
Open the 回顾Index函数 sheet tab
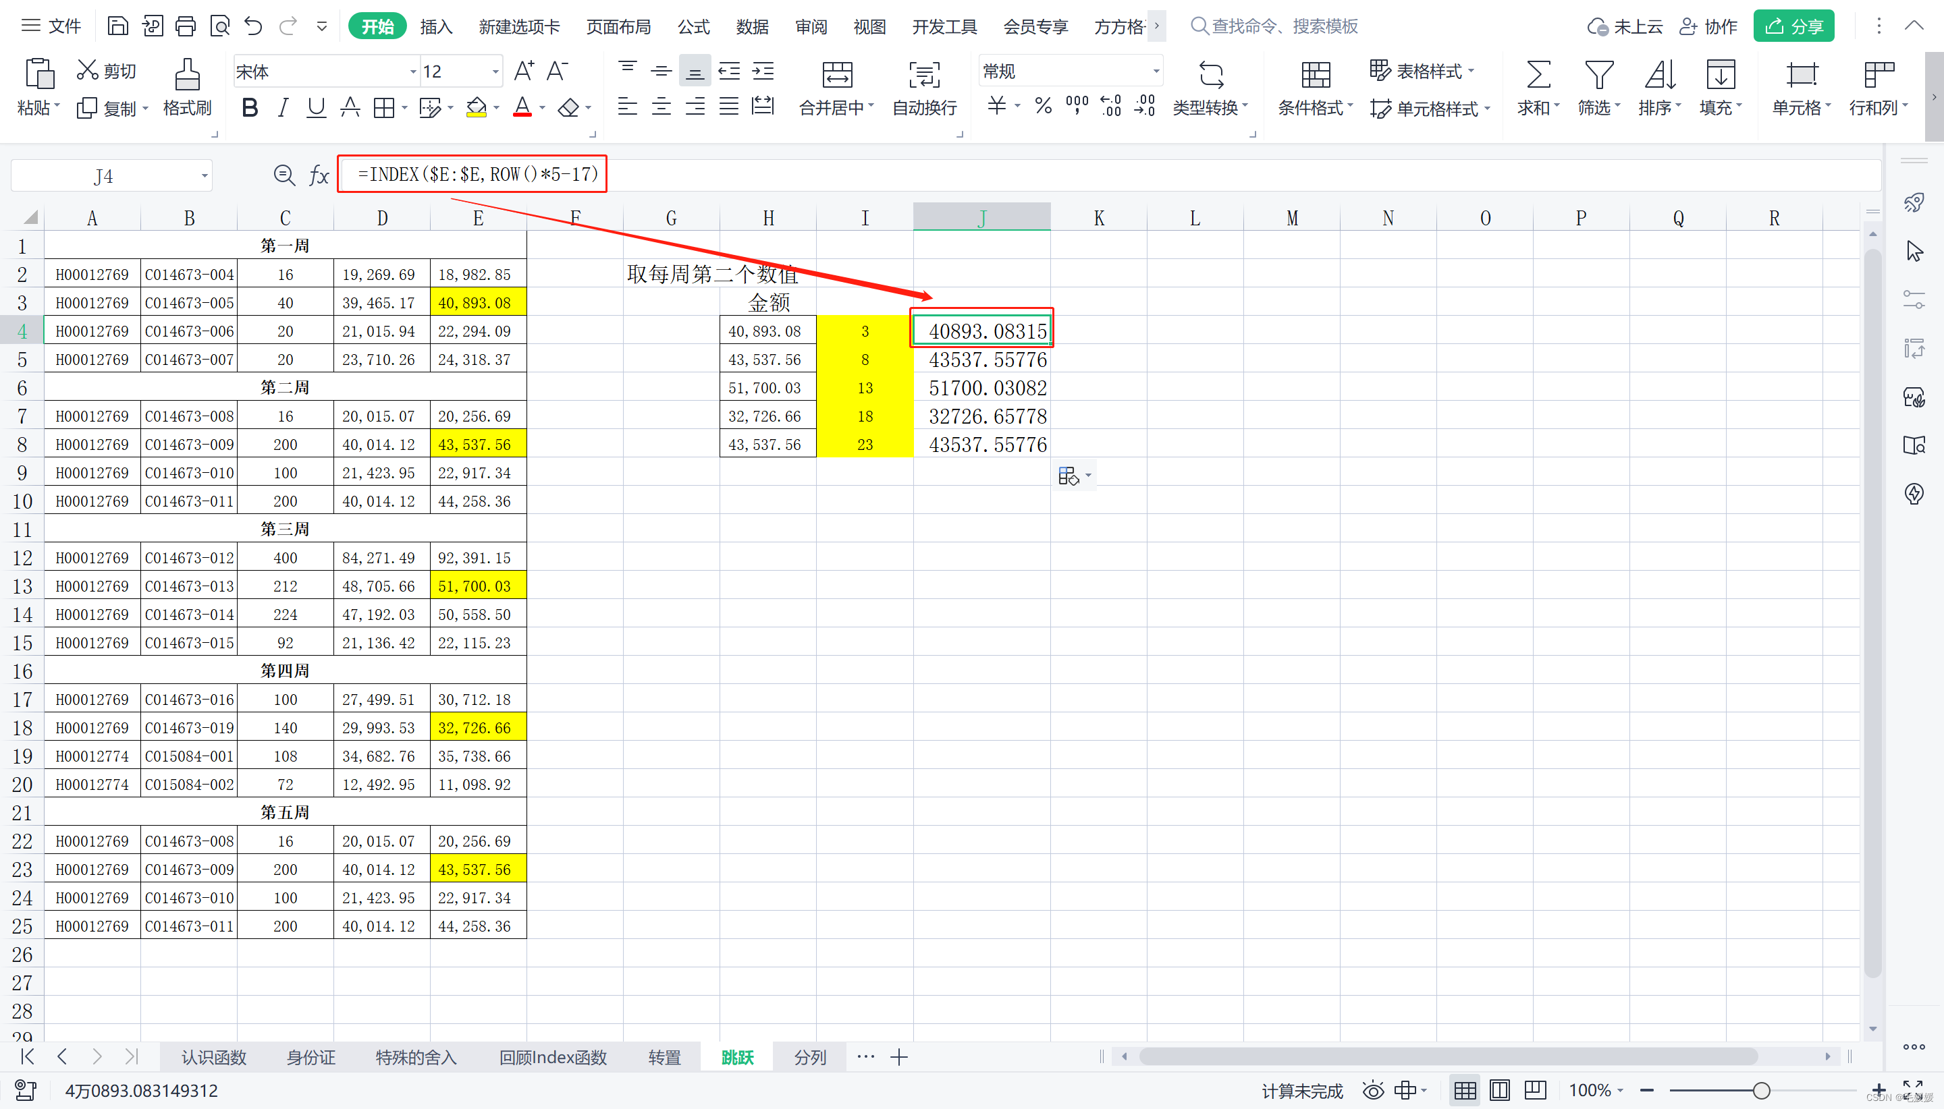click(x=553, y=1057)
